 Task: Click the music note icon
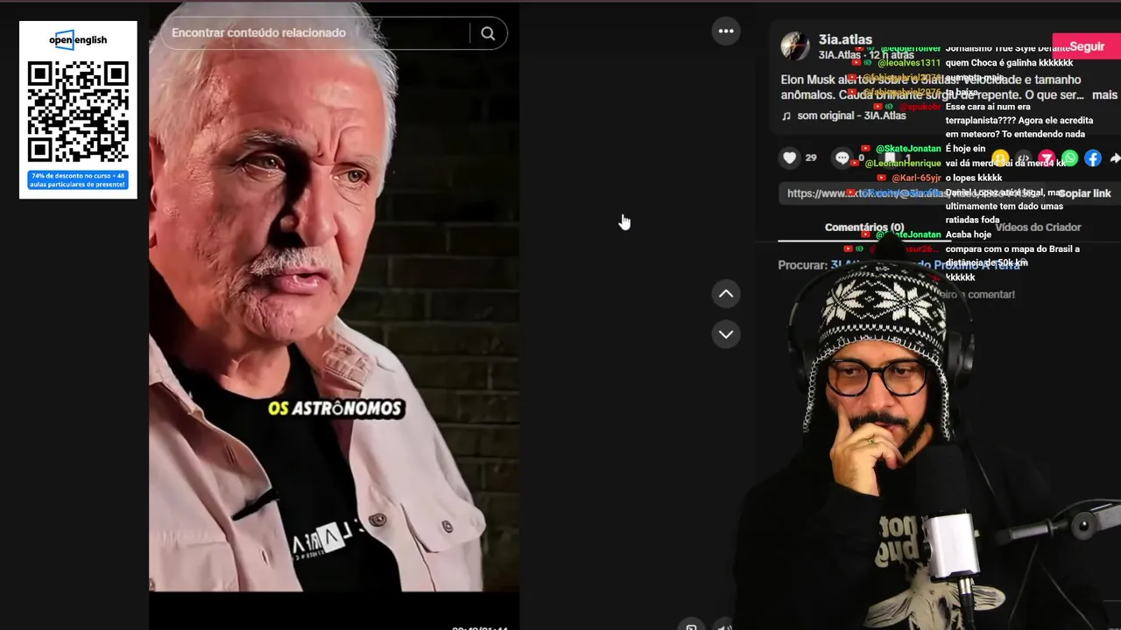(786, 115)
